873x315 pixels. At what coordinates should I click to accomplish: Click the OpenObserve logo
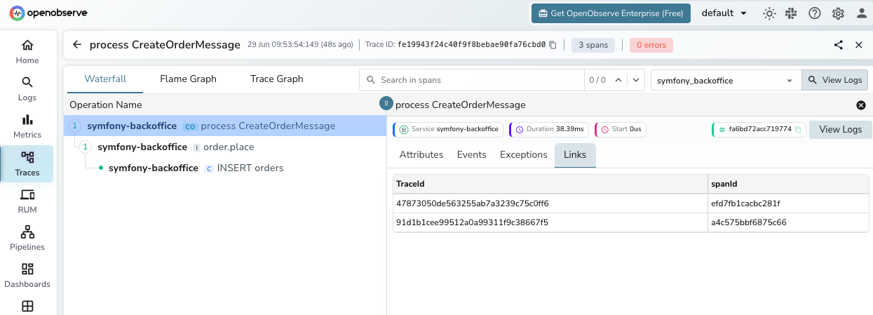(48, 13)
